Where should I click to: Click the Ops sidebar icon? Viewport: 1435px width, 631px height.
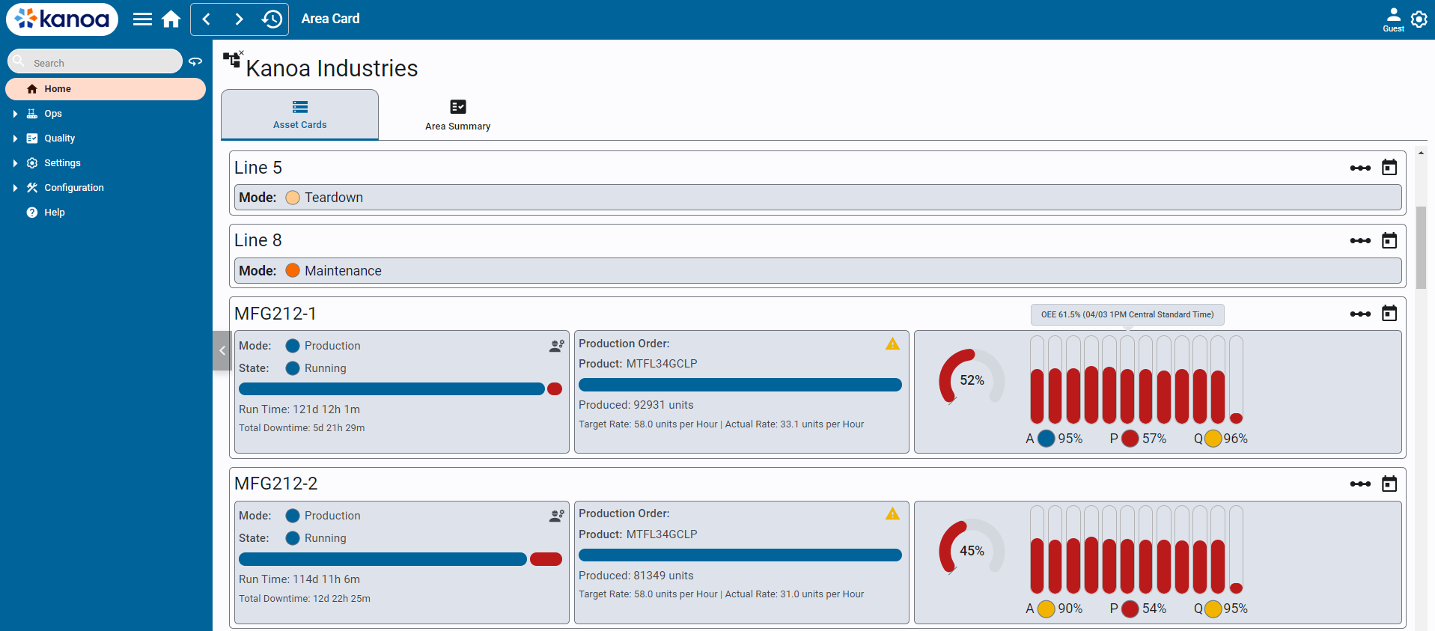pos(32,114)
